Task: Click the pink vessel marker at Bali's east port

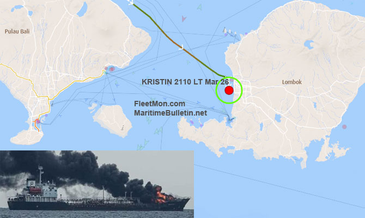Action: point(112,69)
